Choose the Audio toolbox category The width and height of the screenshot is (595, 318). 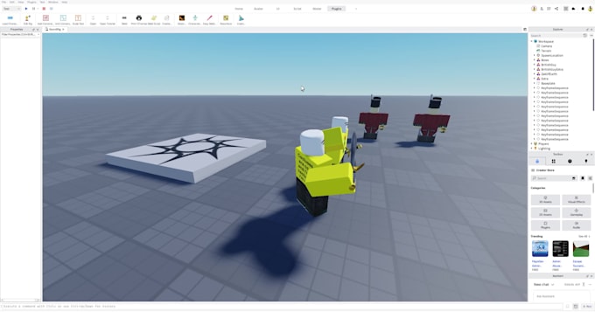(x=576, y=225)
